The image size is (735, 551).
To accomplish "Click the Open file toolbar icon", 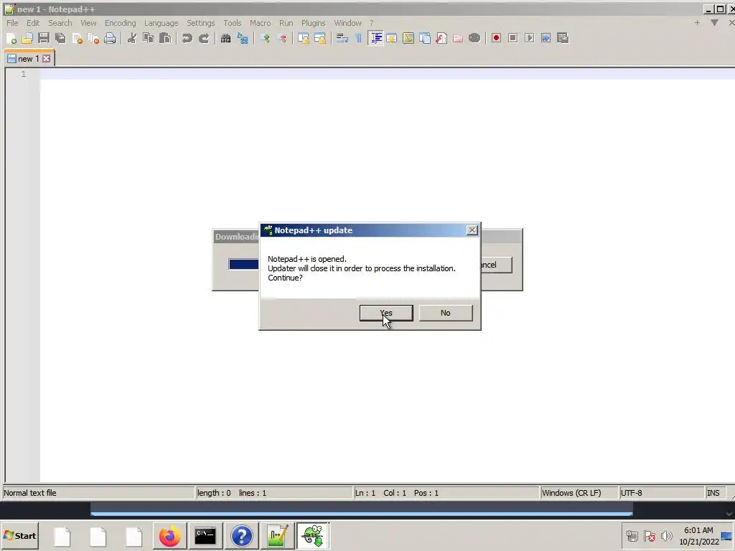I will point(27,39).
